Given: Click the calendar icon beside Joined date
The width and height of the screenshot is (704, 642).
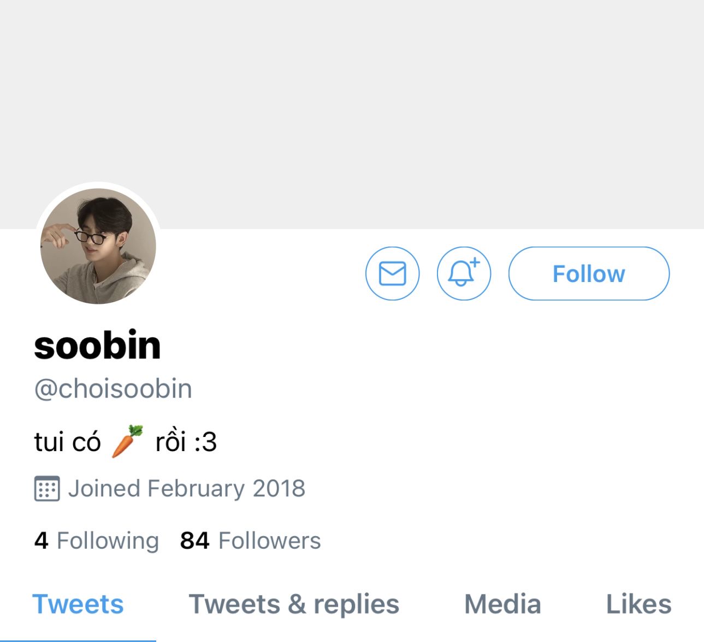Looking at the screenshot, I should [x=47, y=488].
